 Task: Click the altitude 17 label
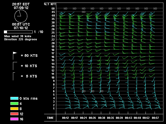(53, 53)
